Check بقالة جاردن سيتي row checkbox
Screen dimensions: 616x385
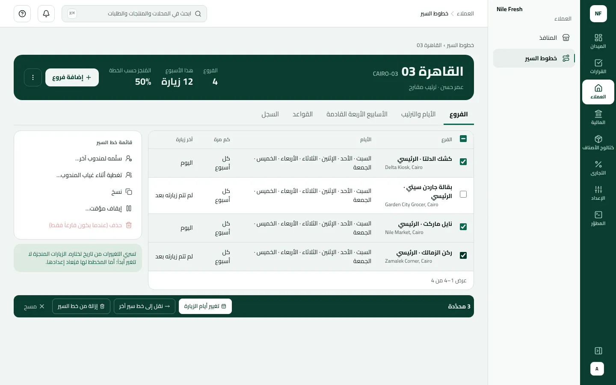click(x=463, y=194)
